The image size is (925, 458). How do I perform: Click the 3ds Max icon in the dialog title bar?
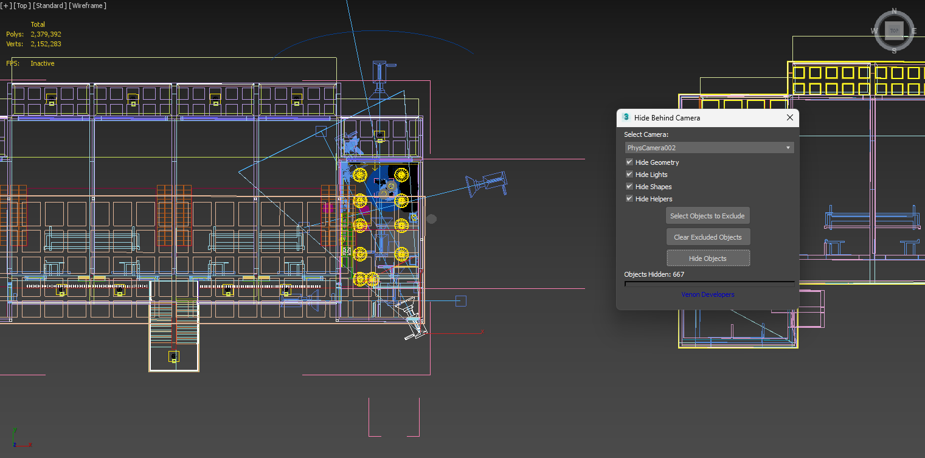click(626, 117)
